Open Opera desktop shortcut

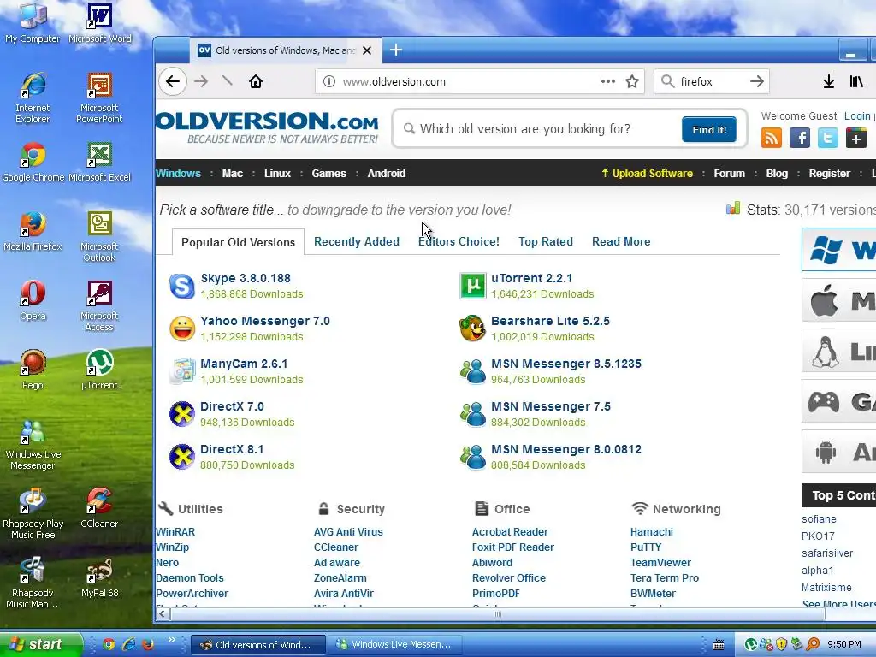pyautogui.click(x=33, y=300)
